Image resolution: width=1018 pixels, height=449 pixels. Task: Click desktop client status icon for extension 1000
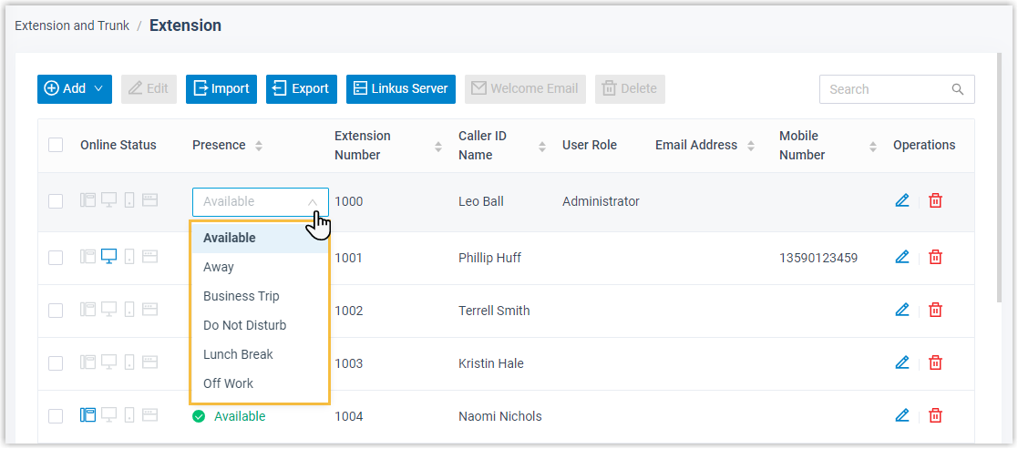click(x=109, y=200)
